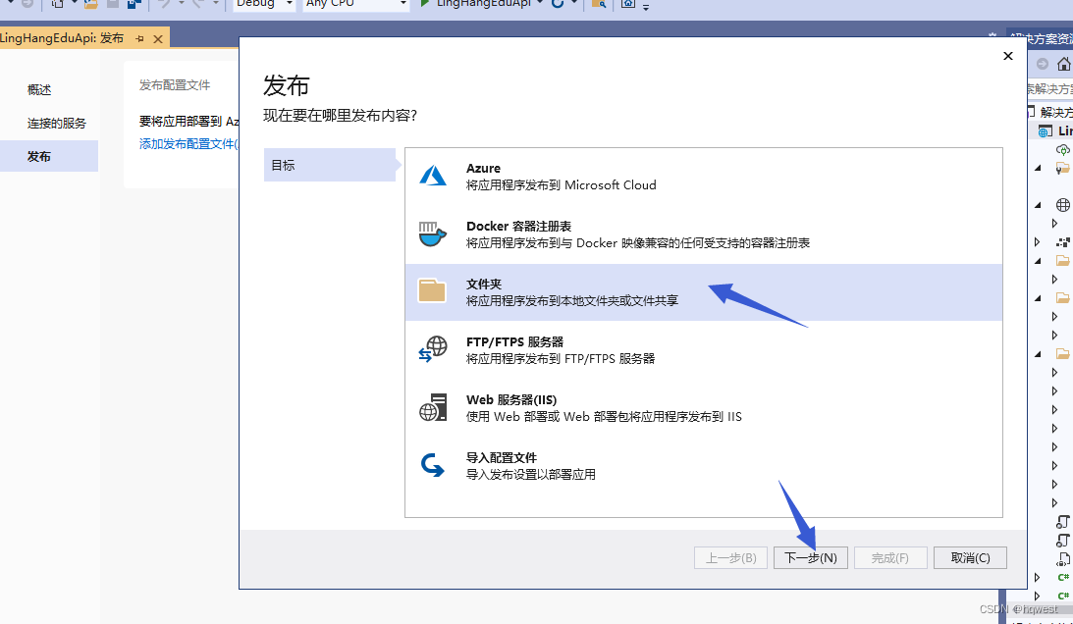Collapse the globe wwwroot tree node
The width and height of the screenshot is (1073, 624).
(x=1038, y=205)
